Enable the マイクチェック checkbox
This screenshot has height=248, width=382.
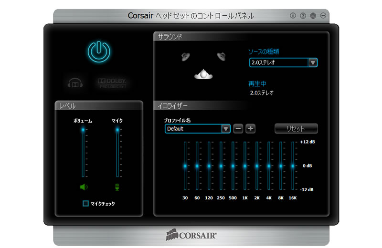[85, 204]
